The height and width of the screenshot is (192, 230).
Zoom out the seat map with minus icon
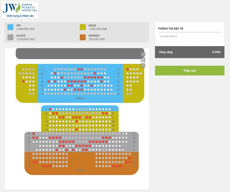click(143, 65)
